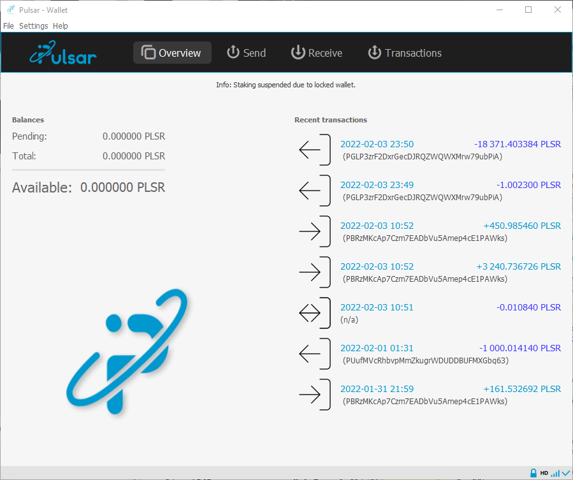Click the Total balance value
573x480 pixels.
click(x=134, y=156)
